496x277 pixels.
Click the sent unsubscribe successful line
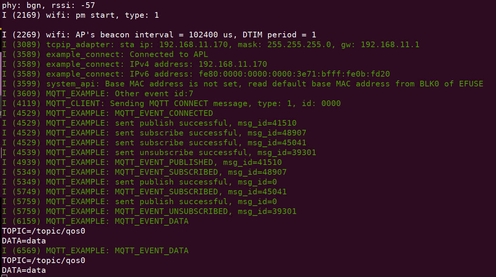pos(159,152)
